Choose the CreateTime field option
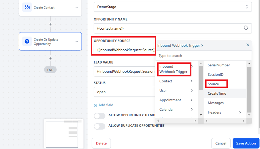 (217, 94)
